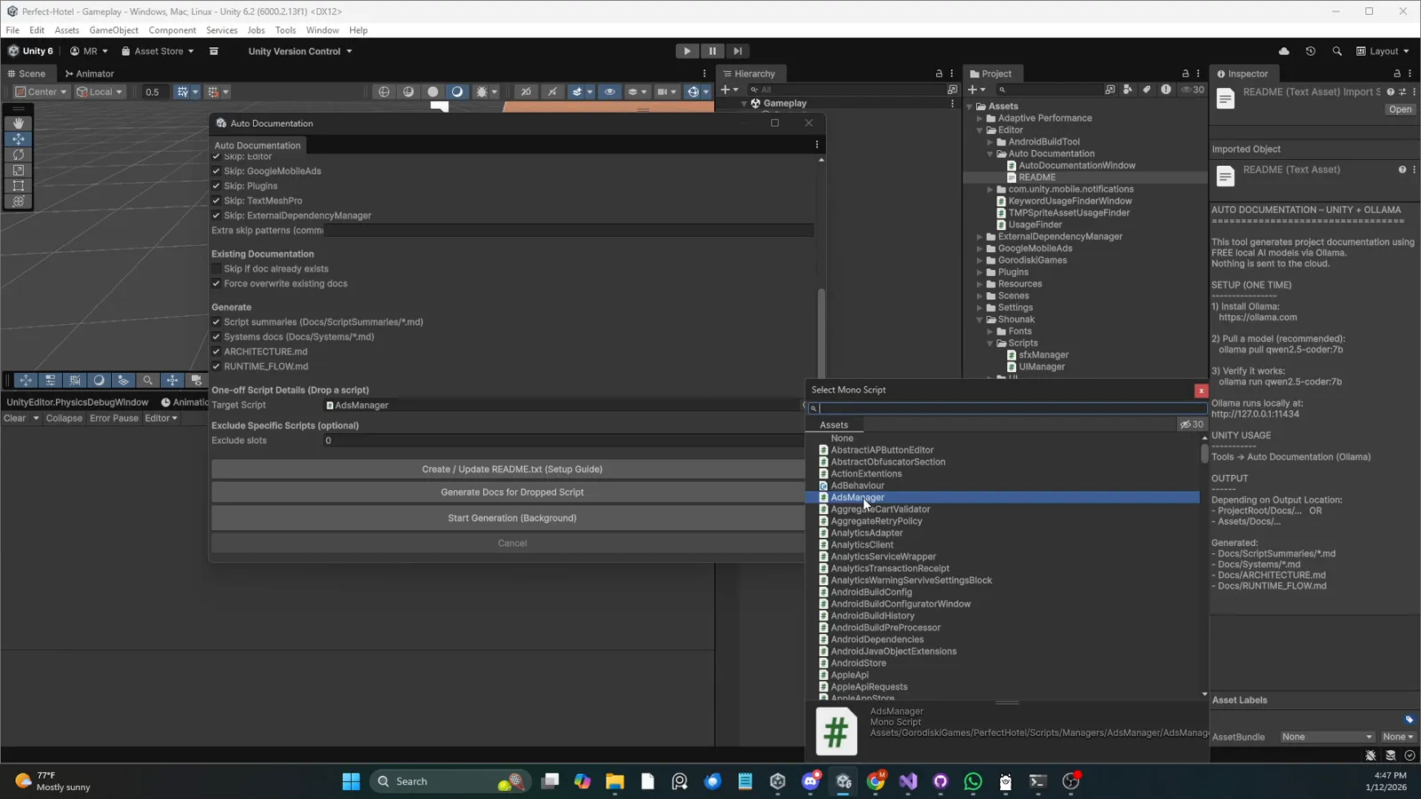Screen dimensions: 1421x799
Task: Toggle hidden packages count 30 in Project
Action: pyautogui.click(x=1192, y=90)
